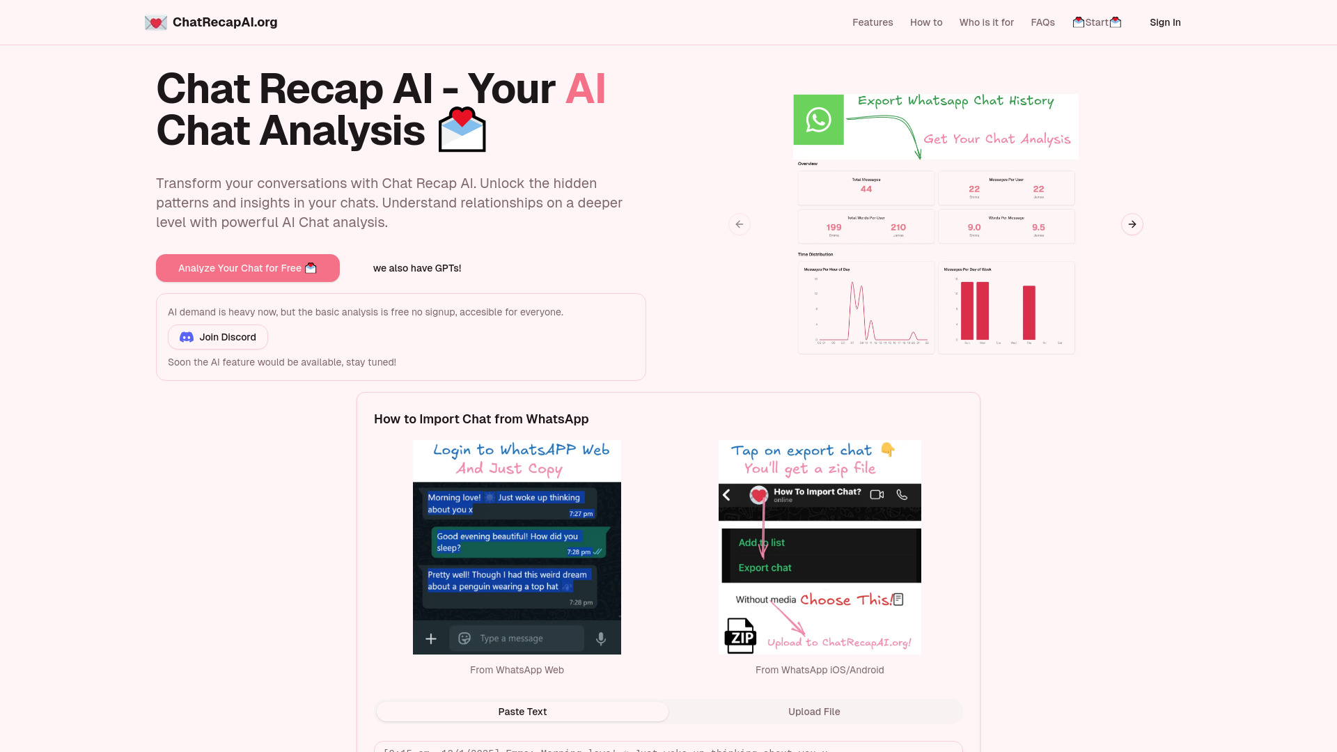Expand the 'How to' nav section
Viewport: 1337px width, 752px height.
(925, 22)
